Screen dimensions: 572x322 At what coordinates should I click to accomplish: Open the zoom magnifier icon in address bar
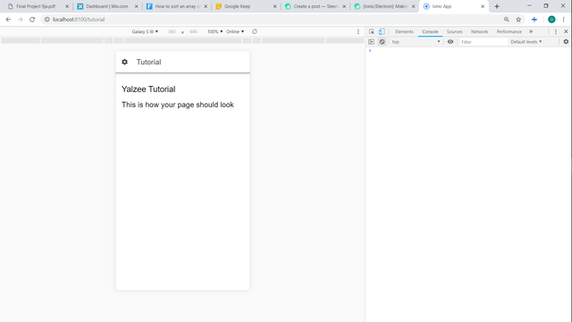coord(507,20)
